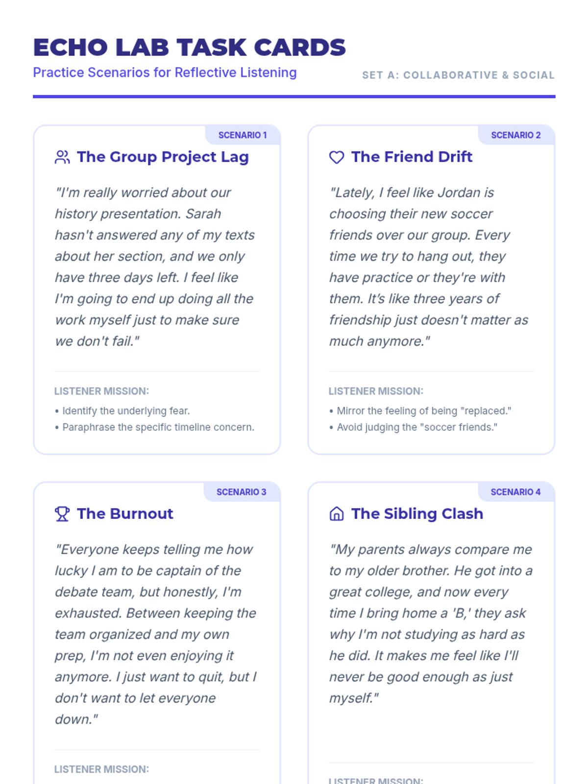Click the people icon beside Group Project Lag
Image resolution: width=588 pixels, height=784 pixels.
click(x=62, y=157)
